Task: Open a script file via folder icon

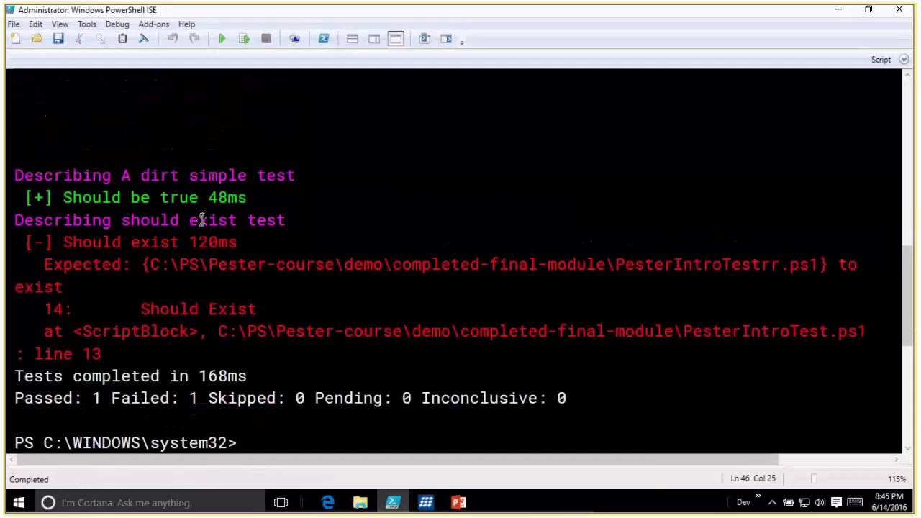Action: [37, 39]
